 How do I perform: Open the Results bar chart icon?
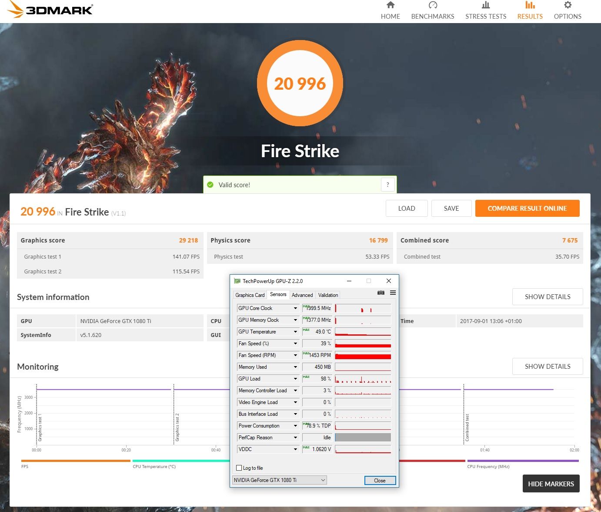530,5
